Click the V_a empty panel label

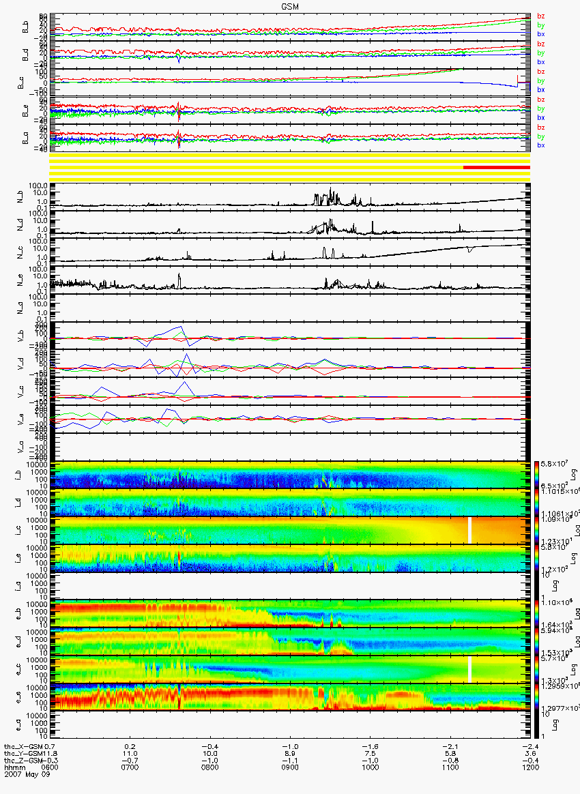pyautogui.click(x=21, y=447)
